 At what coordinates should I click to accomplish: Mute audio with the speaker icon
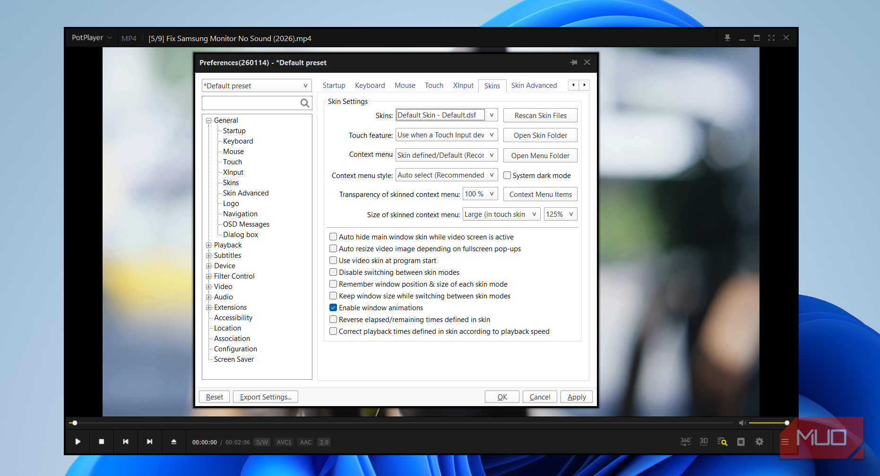click(x=742, y=423)
